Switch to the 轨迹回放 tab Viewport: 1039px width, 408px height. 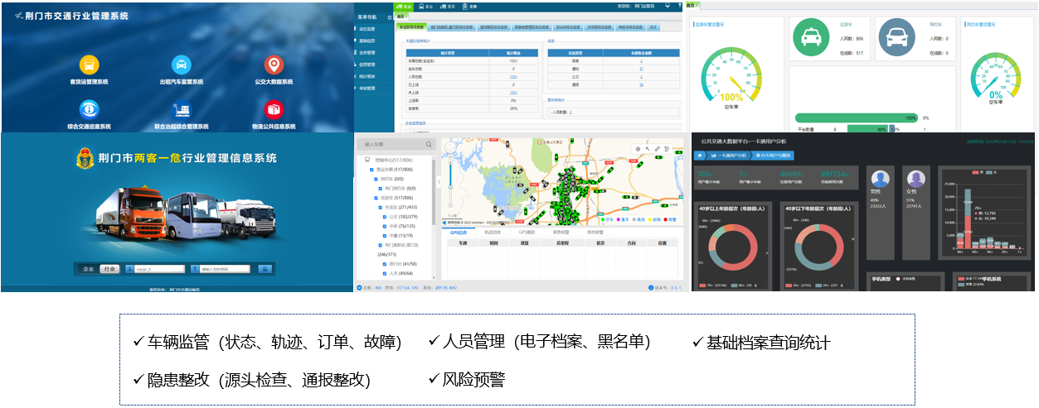(x=493, y=233)
